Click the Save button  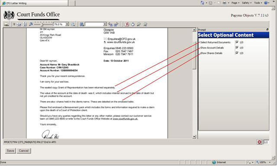click(10, 150)
